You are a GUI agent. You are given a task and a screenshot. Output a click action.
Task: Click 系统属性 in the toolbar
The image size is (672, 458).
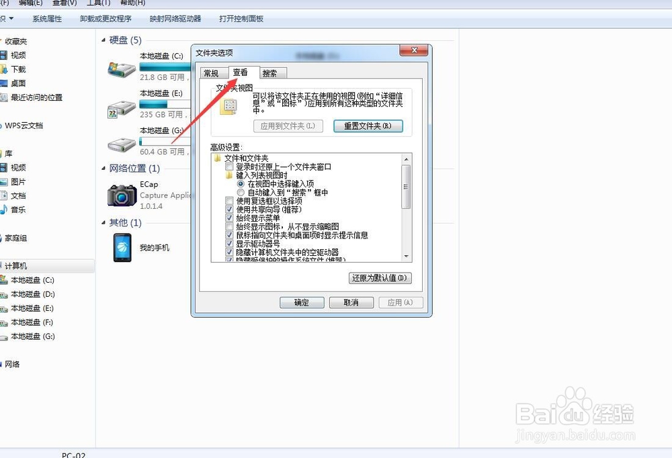pyautogui.click(x=47, y=19)
